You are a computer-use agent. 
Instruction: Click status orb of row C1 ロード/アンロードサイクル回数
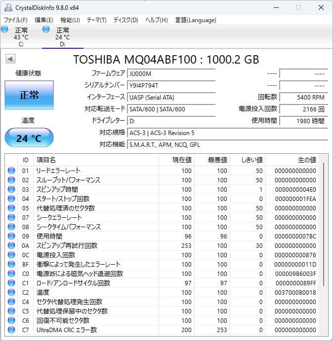[11, 283]
